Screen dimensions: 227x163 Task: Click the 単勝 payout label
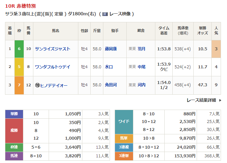pos(14,114)
